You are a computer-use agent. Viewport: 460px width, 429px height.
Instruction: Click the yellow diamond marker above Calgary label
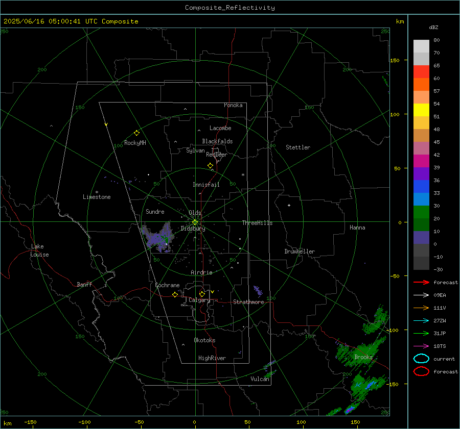tap(202, 294)
